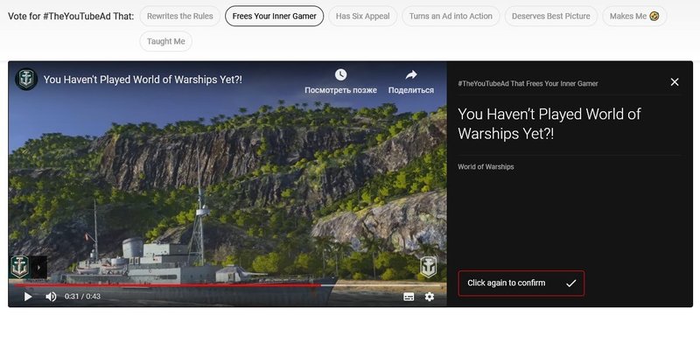Expand the anchor info card arrow

click(38, 268)
